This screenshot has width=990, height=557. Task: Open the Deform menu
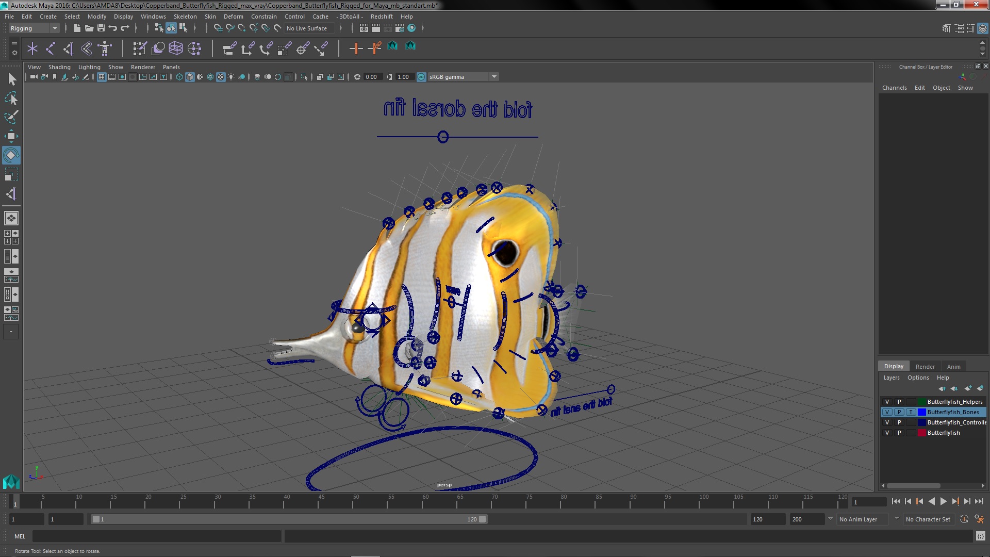click(x=235, y=17)
